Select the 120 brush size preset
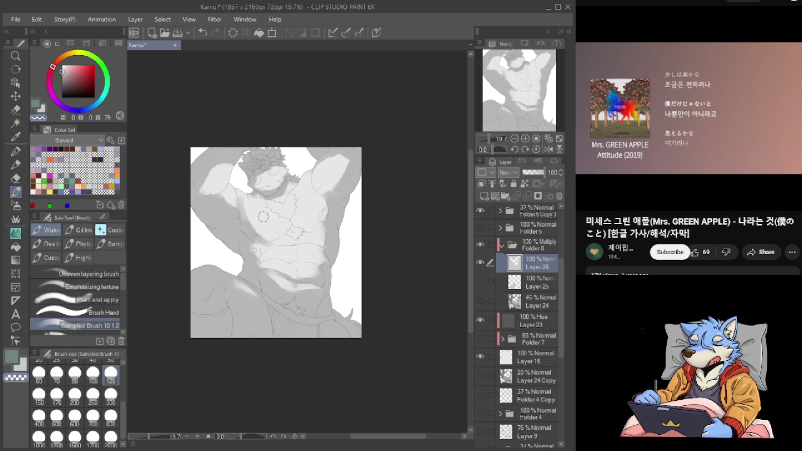This screenshot has width=802, height=451. click(111, 375)
